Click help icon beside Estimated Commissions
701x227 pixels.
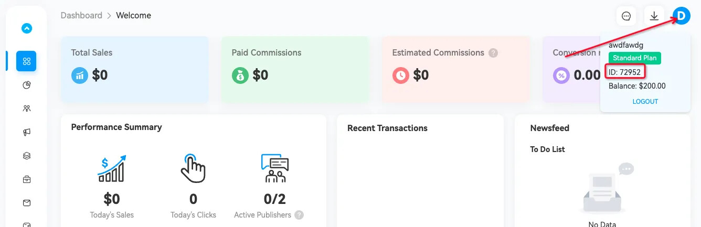point(493,53)
